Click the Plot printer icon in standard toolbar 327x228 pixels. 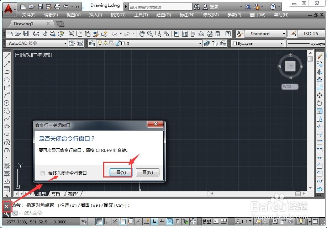[x=36, y=34]
